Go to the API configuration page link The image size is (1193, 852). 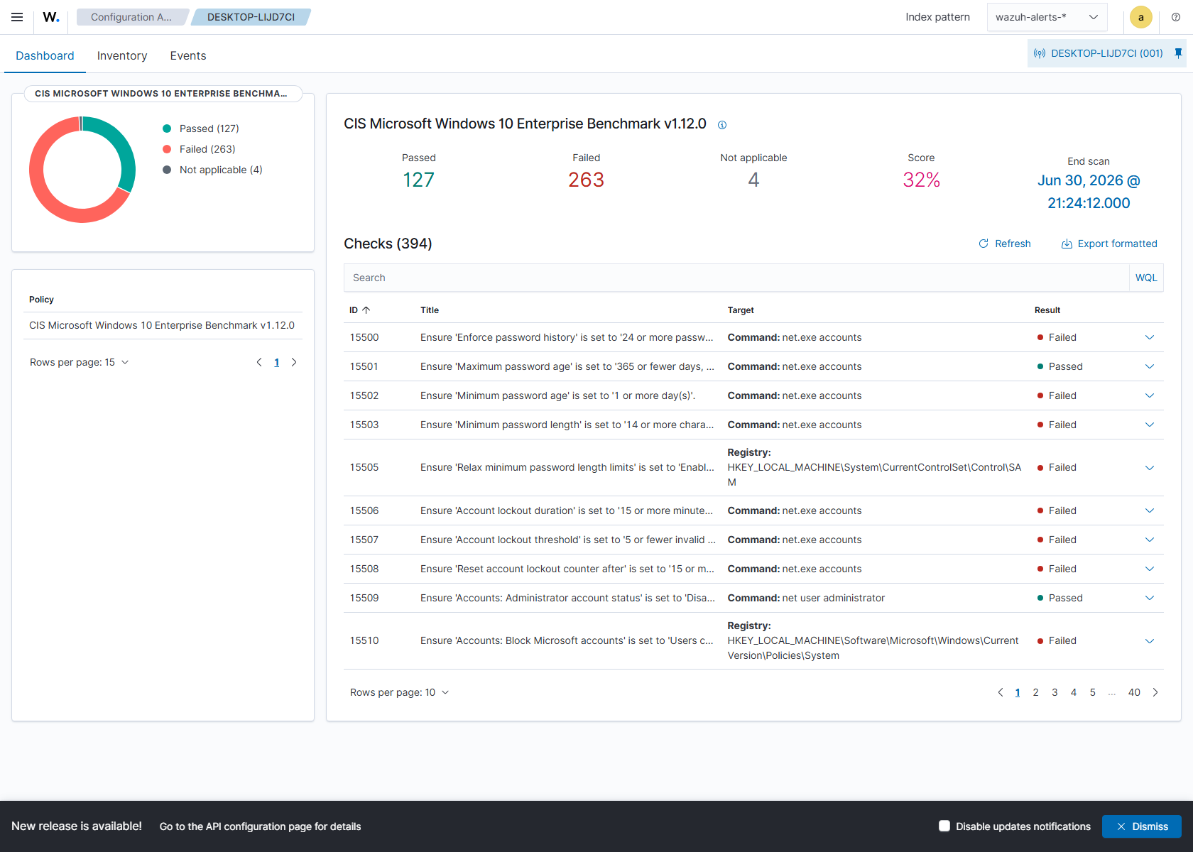pos(260,826)
